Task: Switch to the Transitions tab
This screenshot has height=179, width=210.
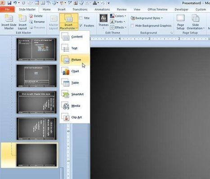Action: 80,9
